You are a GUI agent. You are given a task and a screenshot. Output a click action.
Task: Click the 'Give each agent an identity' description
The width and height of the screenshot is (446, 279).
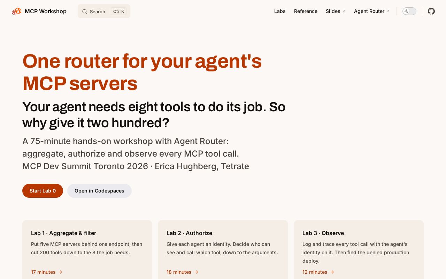click(x=222, y=248)
